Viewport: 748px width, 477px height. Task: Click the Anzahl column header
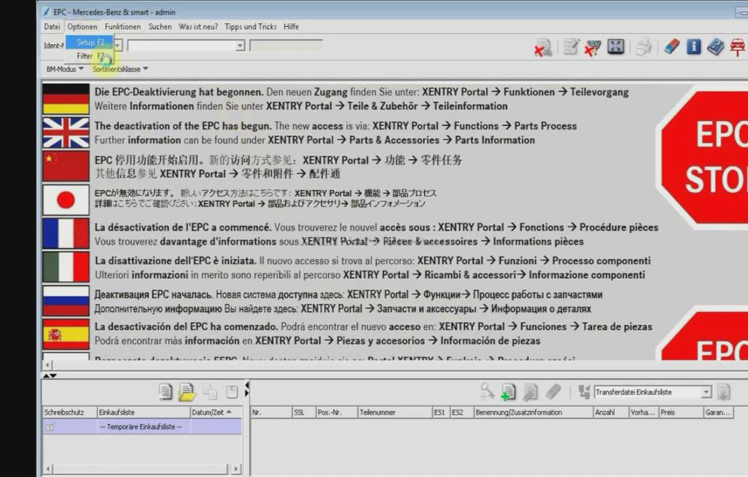(610, 413)
